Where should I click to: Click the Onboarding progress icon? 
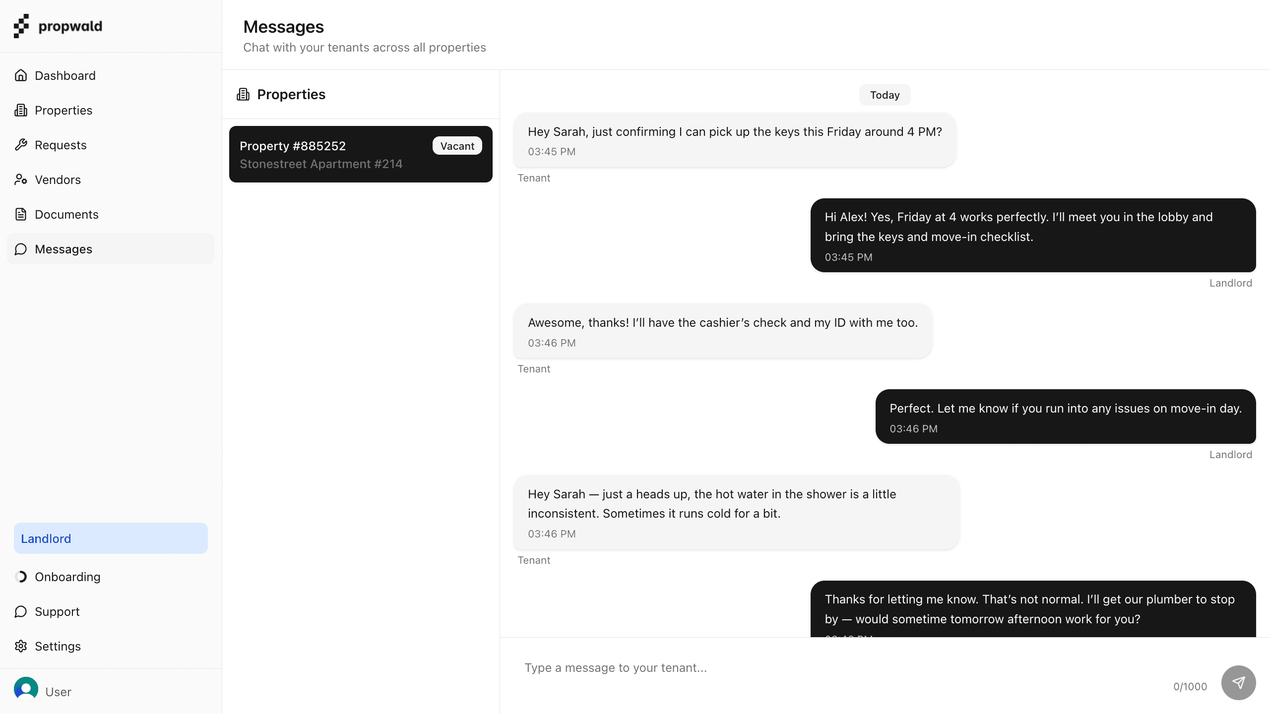[x=21, y=577]
